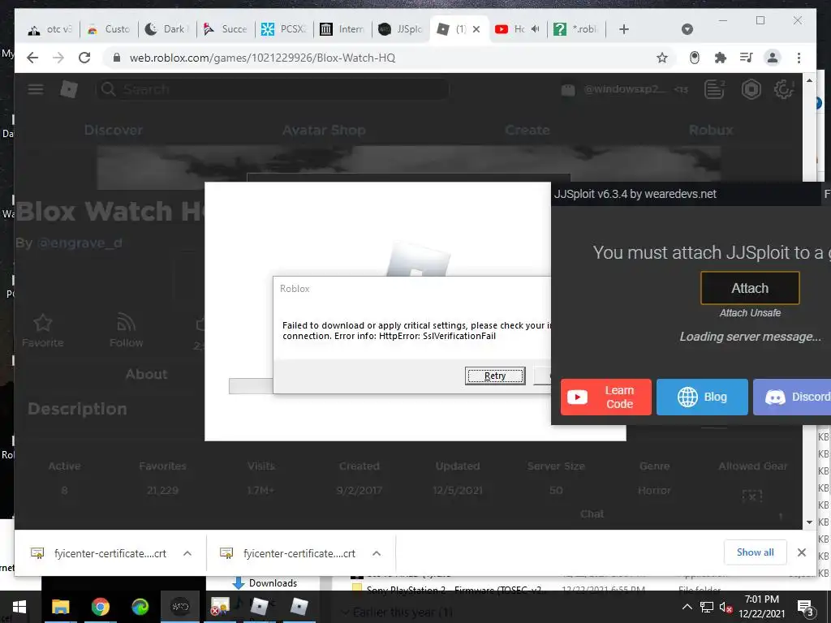Viewport: 831px width, 623px height.
Task: Click Retry in the Roblox error dialog
Action: [x=495, y=376]
